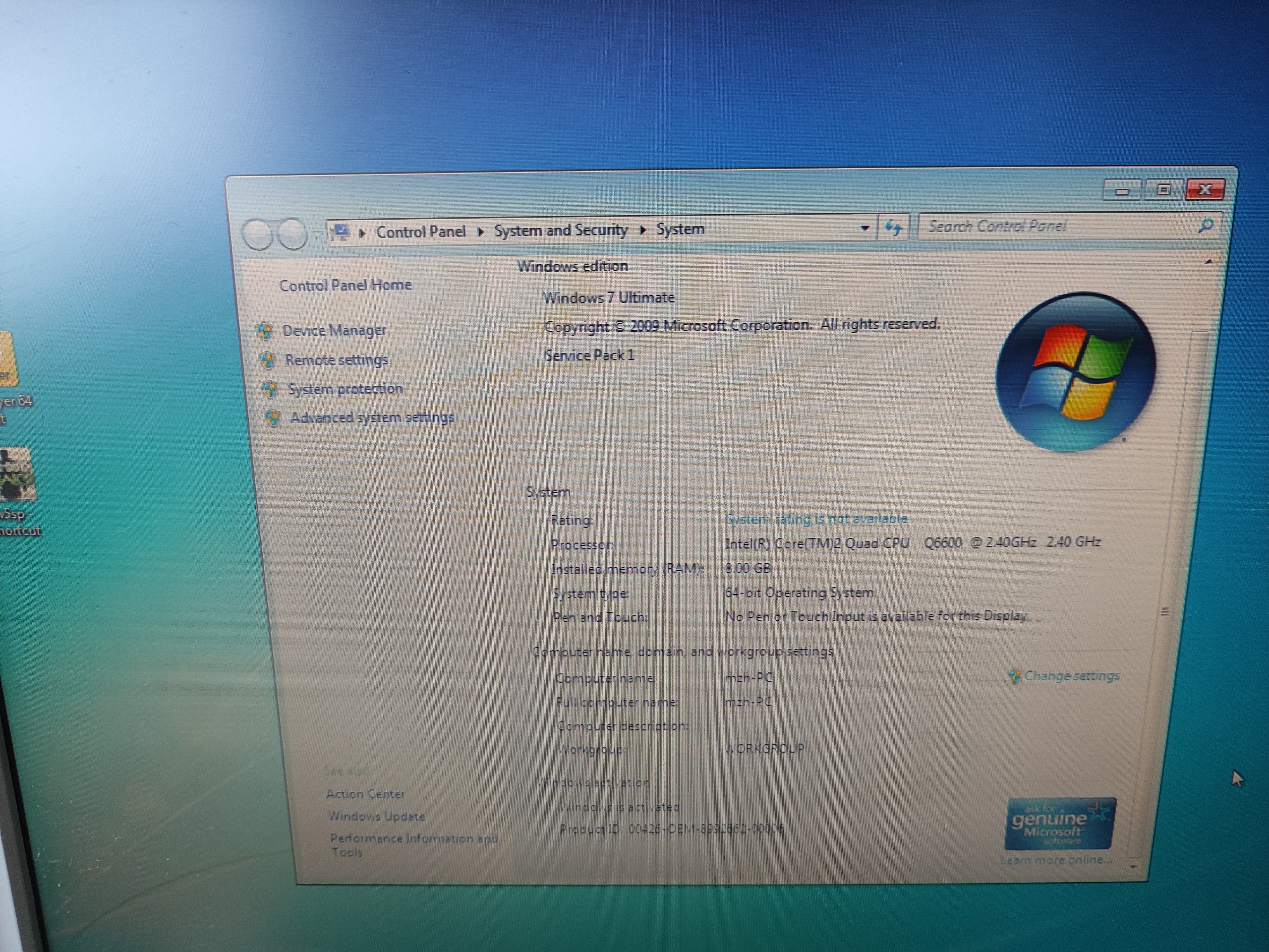The width and height of the screenshot is (1269, 952).
Task: Click the shield icon beside Device Manager
Action: click(x=265, y=331)
